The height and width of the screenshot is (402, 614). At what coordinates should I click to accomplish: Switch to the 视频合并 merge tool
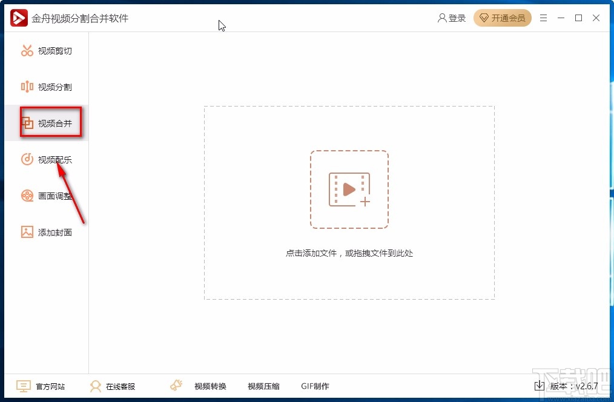(x=45, y=122)
